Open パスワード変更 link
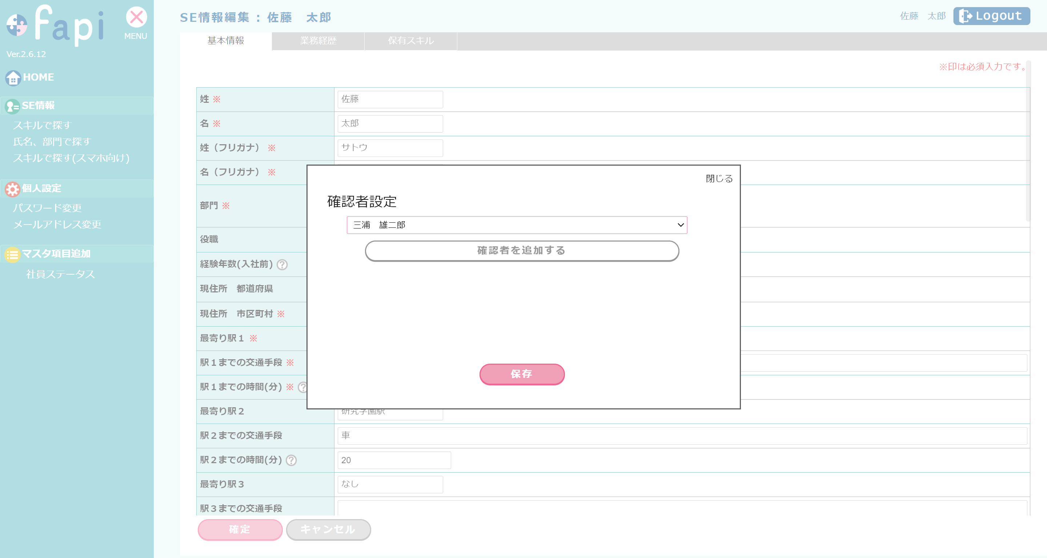This screenshot has height=558, width=1047. click(x=47, y=208)
